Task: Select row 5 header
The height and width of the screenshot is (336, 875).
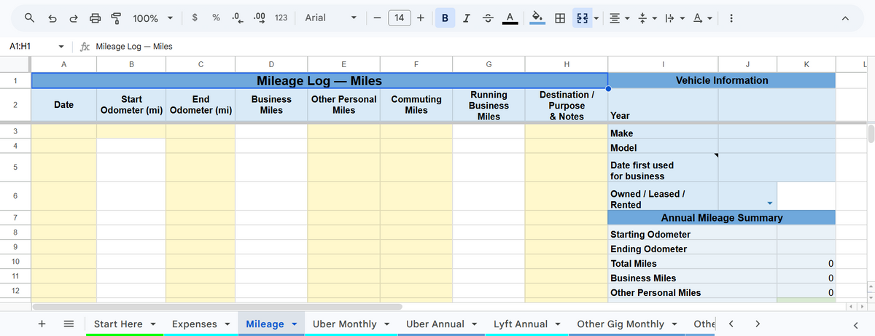Action: [15, 167]
